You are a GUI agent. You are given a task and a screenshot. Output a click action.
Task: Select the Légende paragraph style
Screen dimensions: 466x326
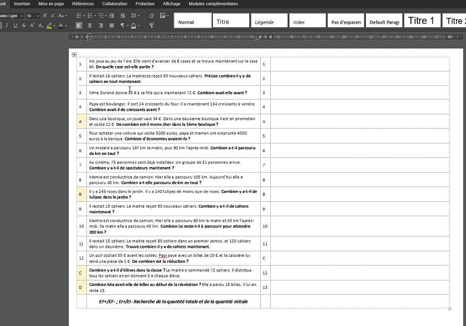point(268,20)
